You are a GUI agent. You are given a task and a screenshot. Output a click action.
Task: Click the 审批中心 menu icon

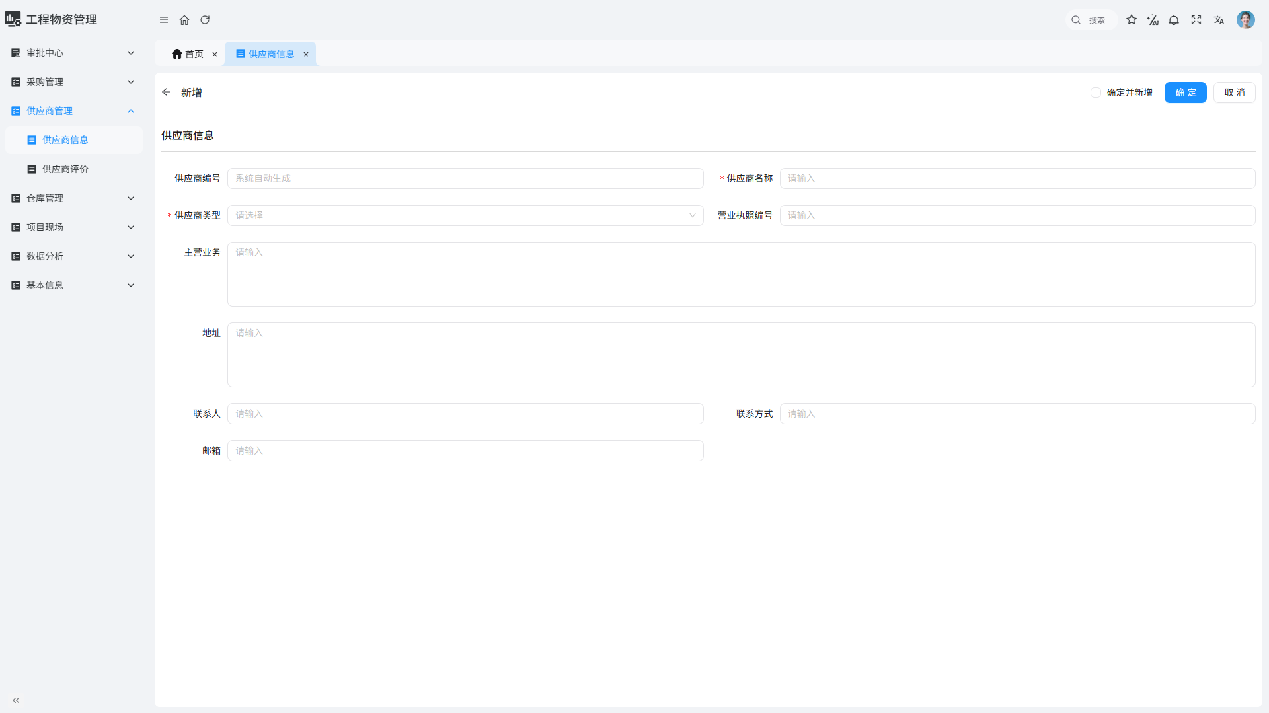[16, 53]
